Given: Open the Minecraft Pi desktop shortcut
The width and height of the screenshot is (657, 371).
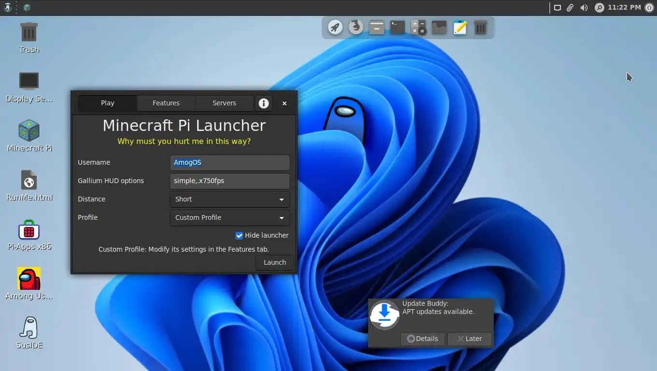Looking at the screenshot, I should pos(29,136).
